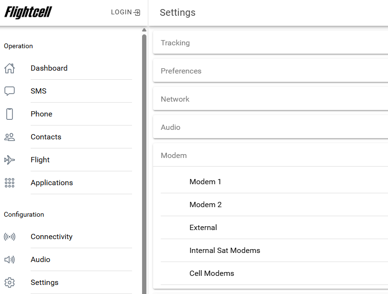This screenshot has height=294, width=388.
Task: Open the Modem 2 settings
Action: click(x=205, y=205)
